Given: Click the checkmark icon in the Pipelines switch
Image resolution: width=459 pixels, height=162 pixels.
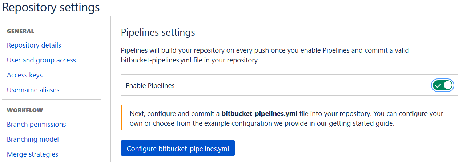Looking at the screenshot, I should (438, 85).
